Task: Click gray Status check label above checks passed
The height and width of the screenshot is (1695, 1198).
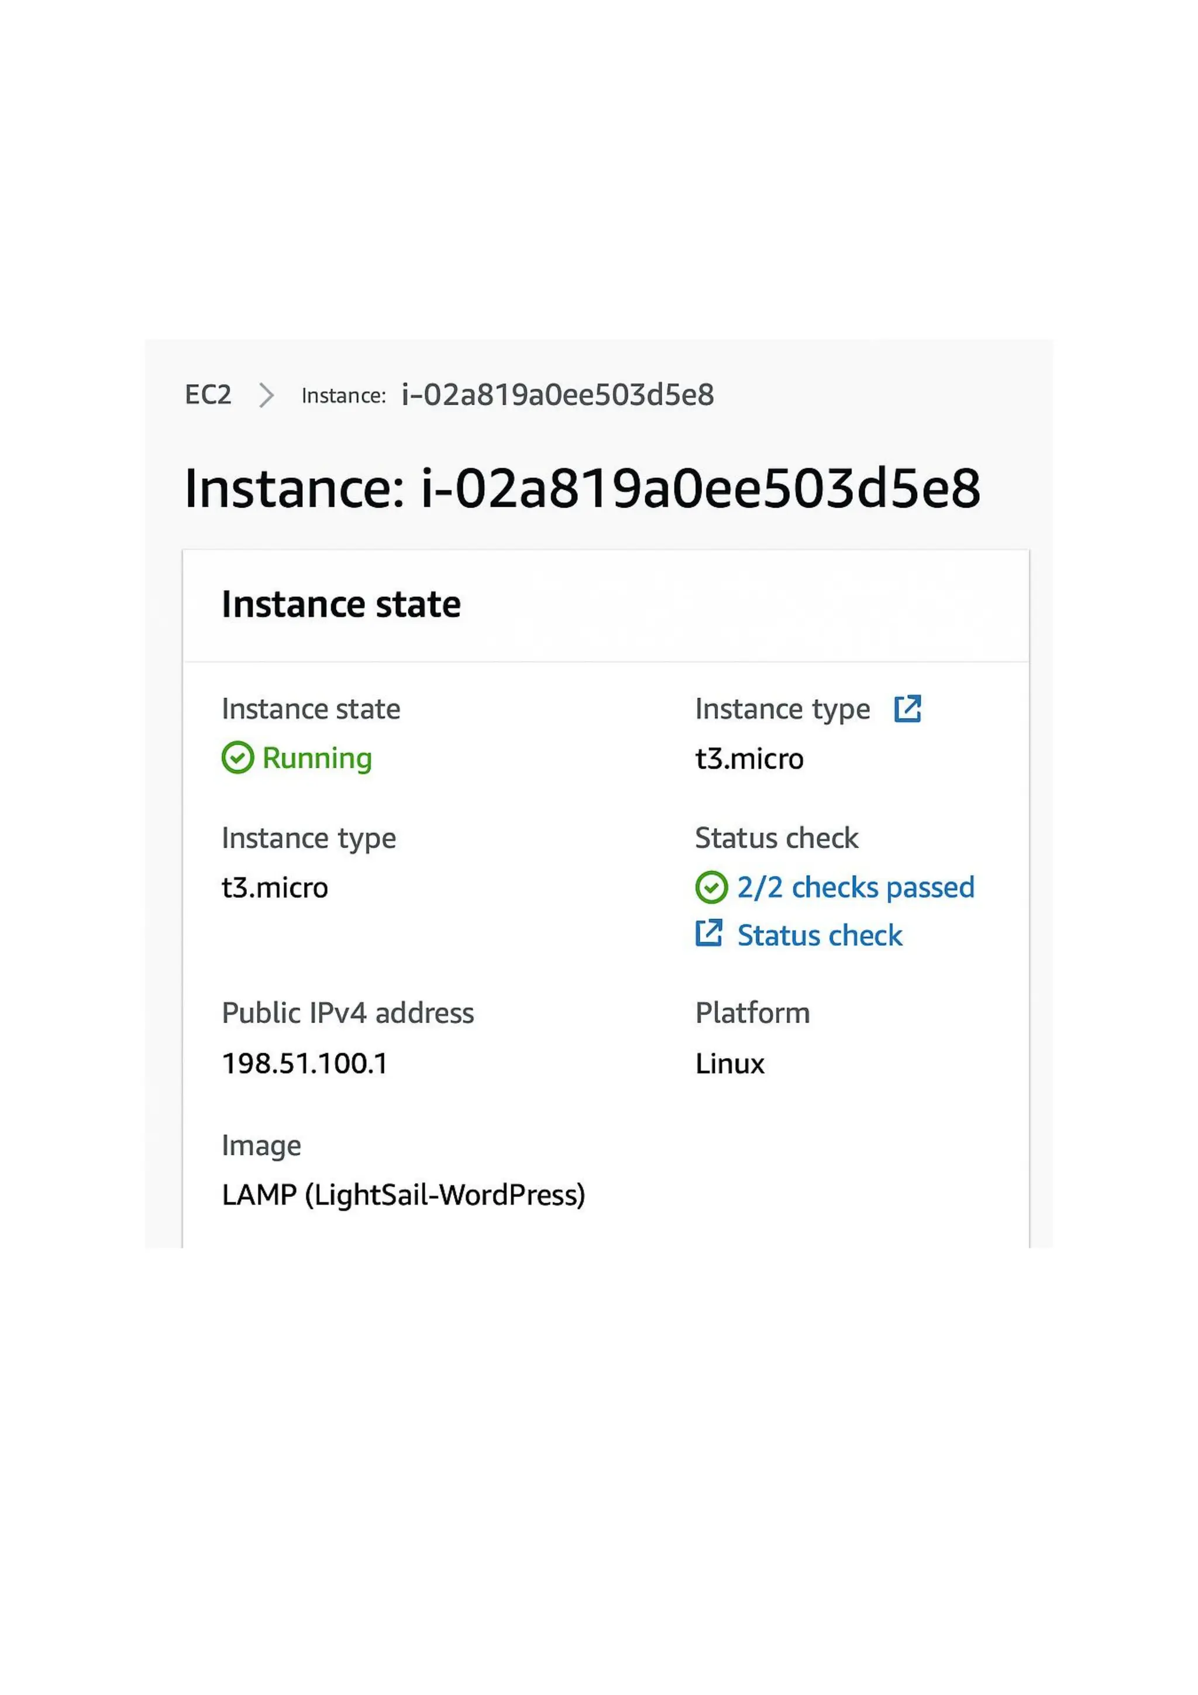Action: click(x=776, y=838)
